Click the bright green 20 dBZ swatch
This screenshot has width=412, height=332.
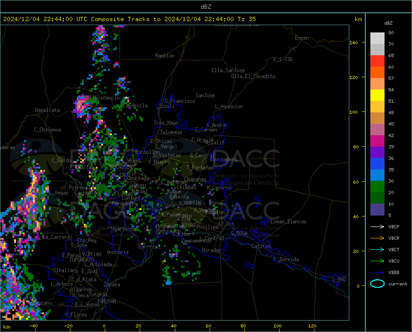[377, 187]
